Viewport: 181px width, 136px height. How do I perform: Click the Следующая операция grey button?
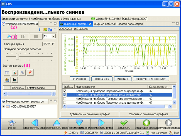click(x=169, y=125)
